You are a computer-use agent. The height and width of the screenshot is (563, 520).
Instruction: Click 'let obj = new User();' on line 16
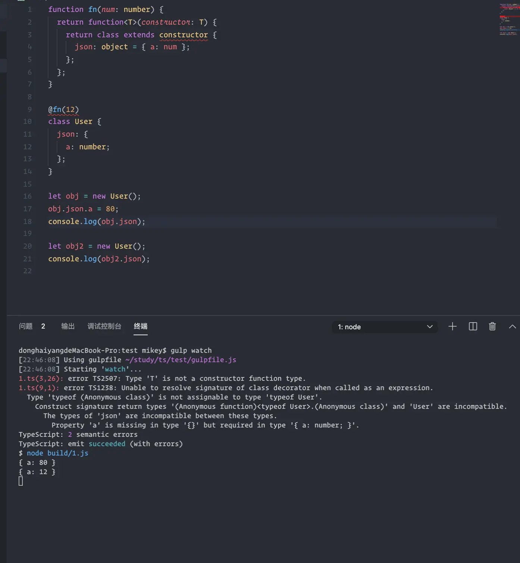pyautogui.click(x=94, y=196)
